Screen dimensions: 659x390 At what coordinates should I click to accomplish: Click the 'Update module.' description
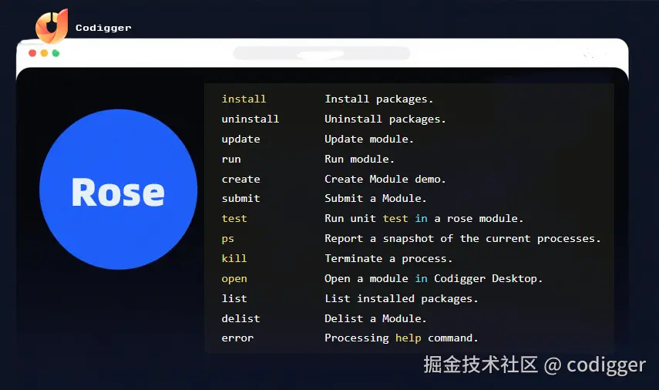coord(369,140)
